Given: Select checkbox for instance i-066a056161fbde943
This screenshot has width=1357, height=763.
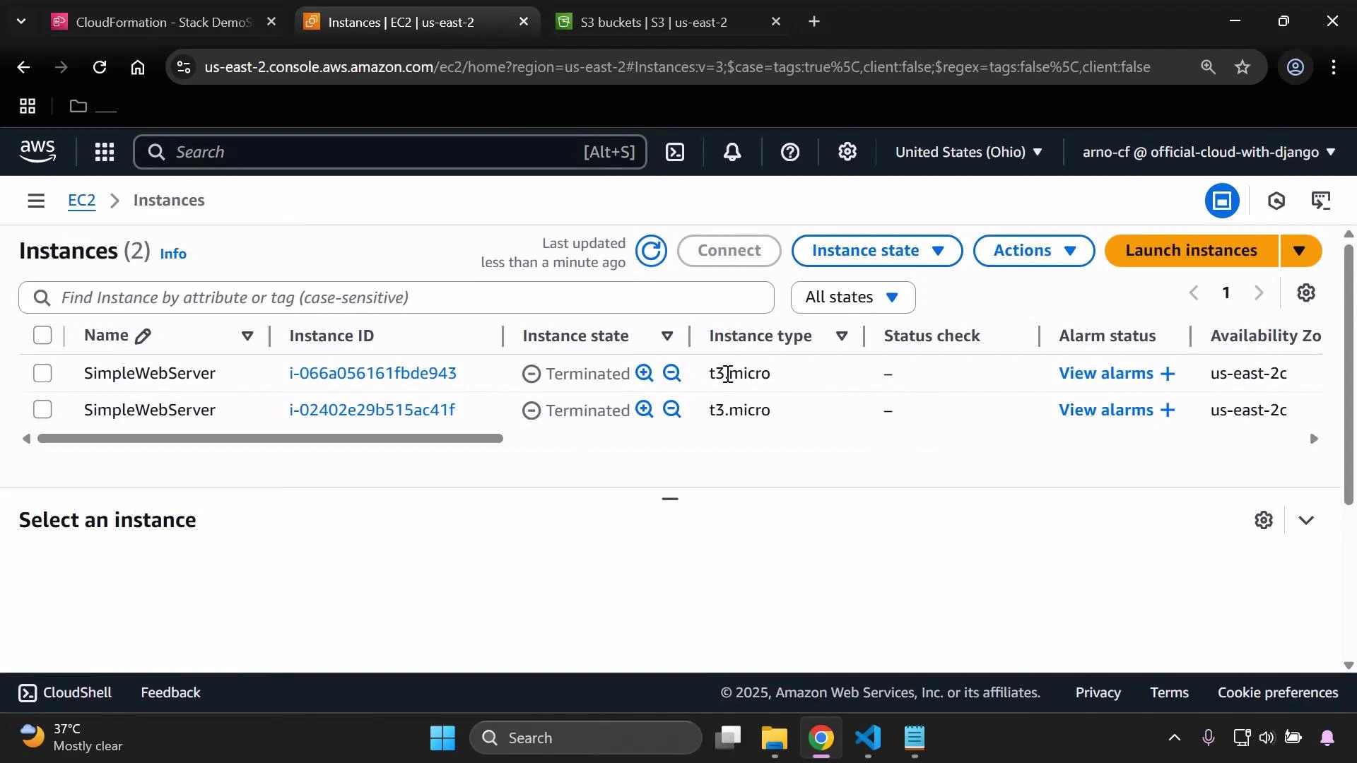Looking at the screenshot, I should point(42,373).
